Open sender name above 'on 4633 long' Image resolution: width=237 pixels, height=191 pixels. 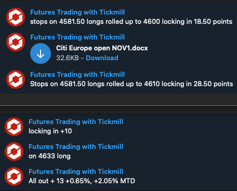coord(76,147)
